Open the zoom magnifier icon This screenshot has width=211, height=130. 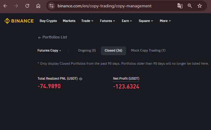point(190,6)
